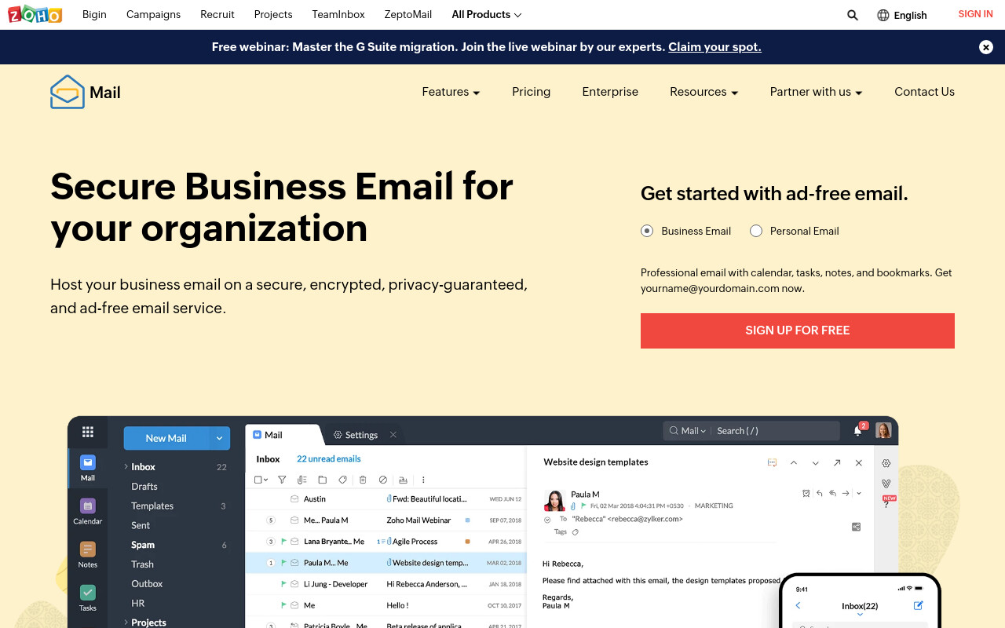Click the reply arrow icon
This screenshot has width=1005, height=628.
click(819, 493)
